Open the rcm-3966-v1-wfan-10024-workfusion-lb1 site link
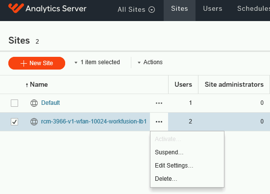270x194 pixels. [x=94, y=121]
